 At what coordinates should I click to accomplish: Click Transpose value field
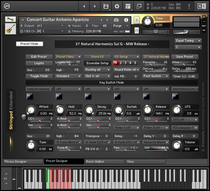pos(97,136)
